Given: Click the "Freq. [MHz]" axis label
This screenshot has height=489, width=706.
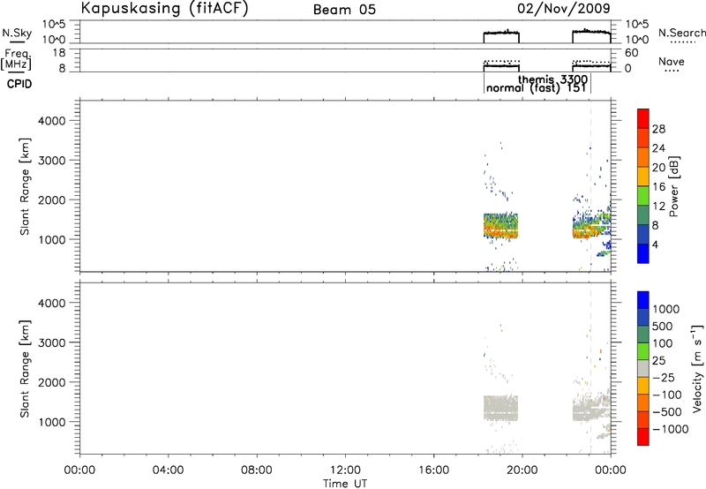Looking at the screenshot, I should pyautogui.click(x=16, y=60).
